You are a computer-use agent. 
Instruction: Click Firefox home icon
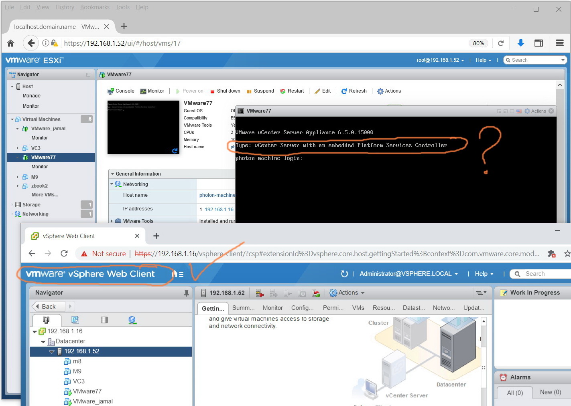click(11, 43)
